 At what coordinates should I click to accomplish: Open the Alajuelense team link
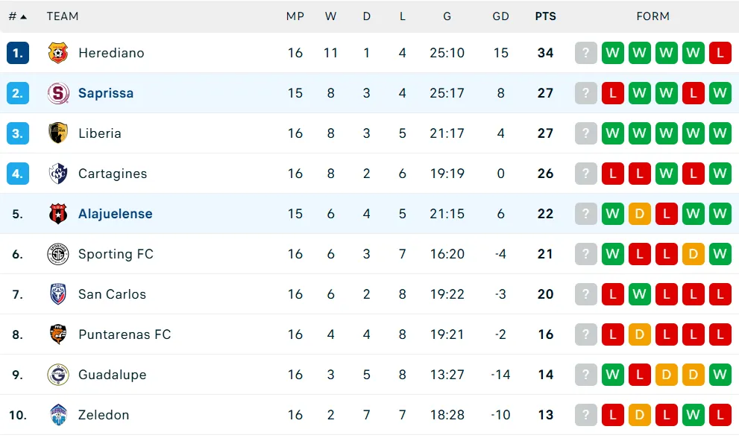(115, 214)
